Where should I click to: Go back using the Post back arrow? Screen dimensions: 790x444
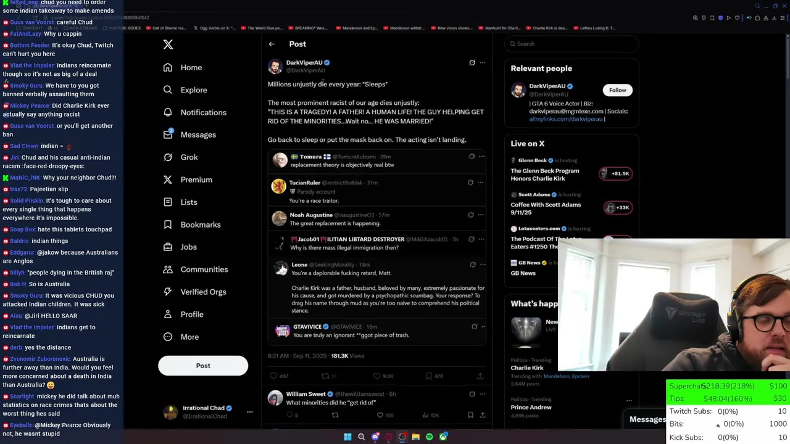[x=272, y=44]
